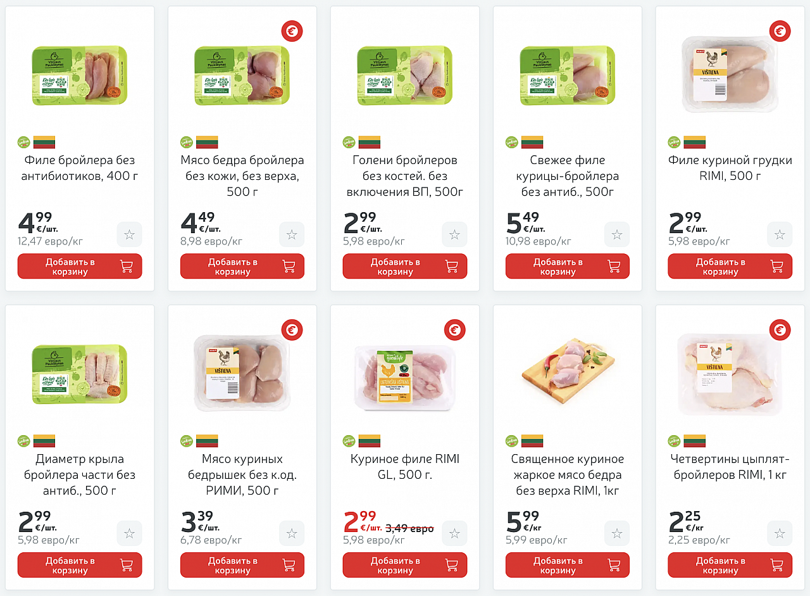Open Диаметр крыла бройлера product title
810x596 pixels.
(x=80, y=474)
